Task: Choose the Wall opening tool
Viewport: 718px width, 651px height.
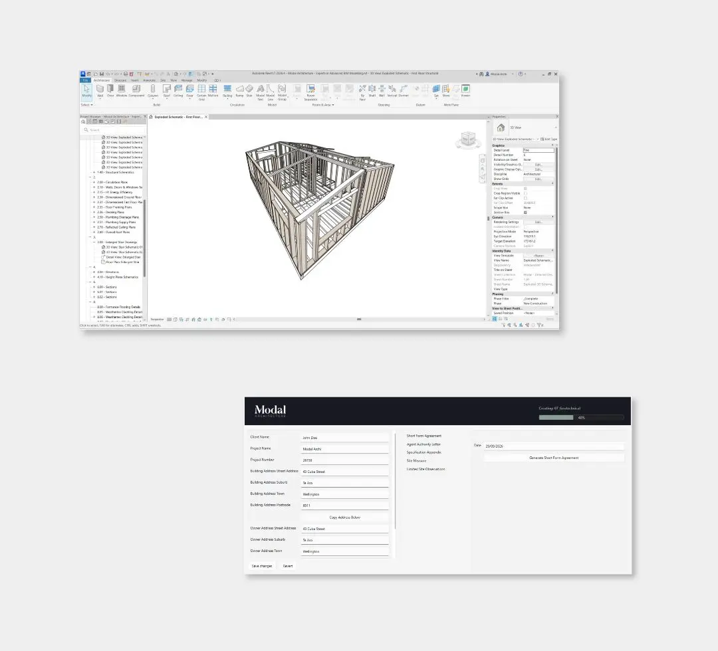Action: click(382, 90)
